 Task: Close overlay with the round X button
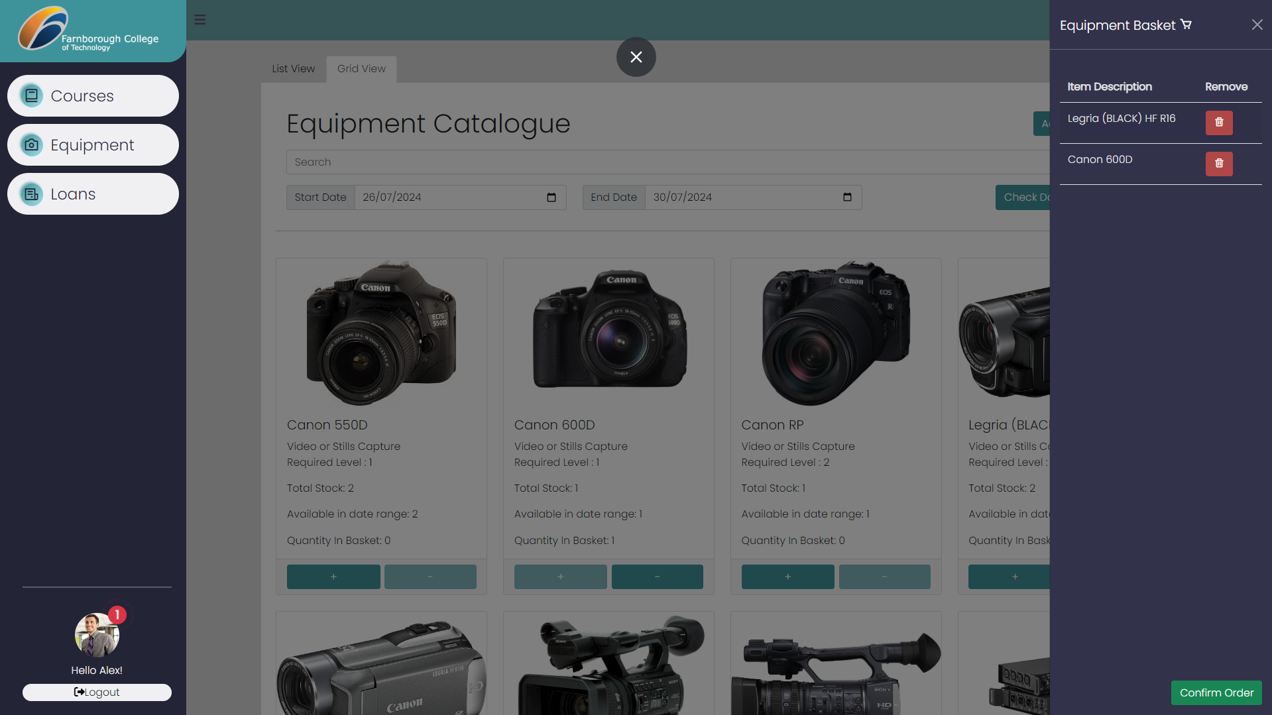(x=636, y=57)
